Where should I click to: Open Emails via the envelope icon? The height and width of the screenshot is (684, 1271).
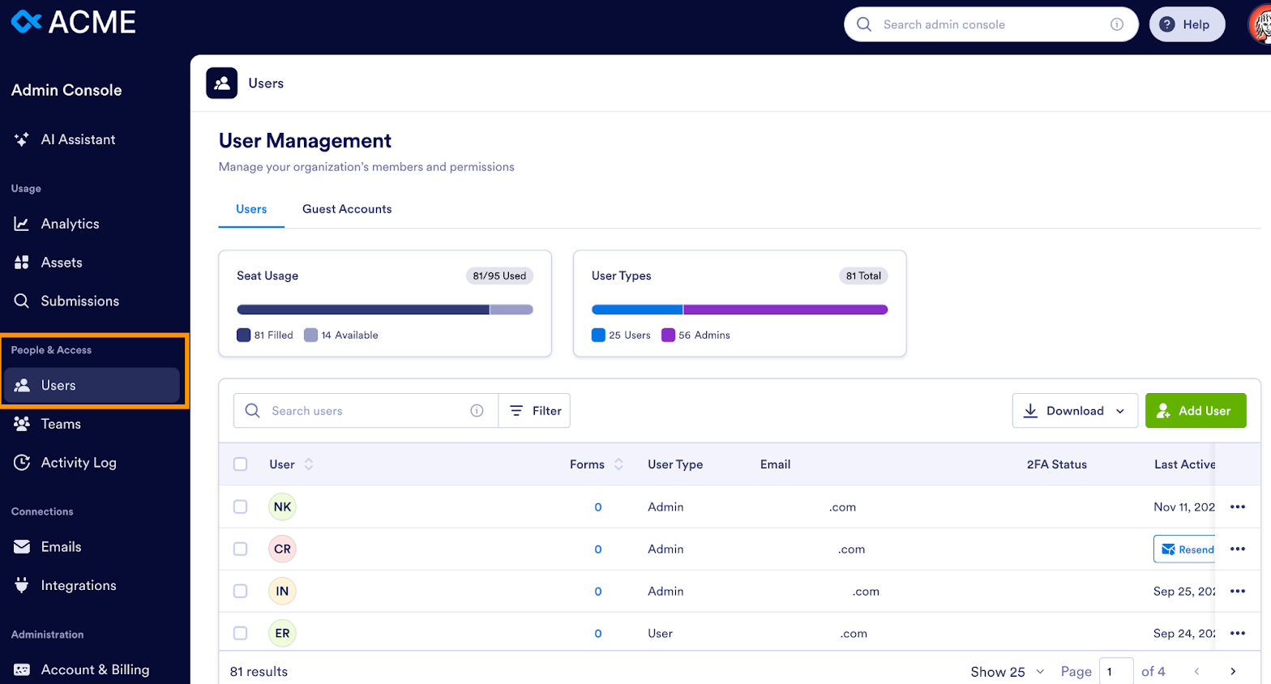coord(22,547)
